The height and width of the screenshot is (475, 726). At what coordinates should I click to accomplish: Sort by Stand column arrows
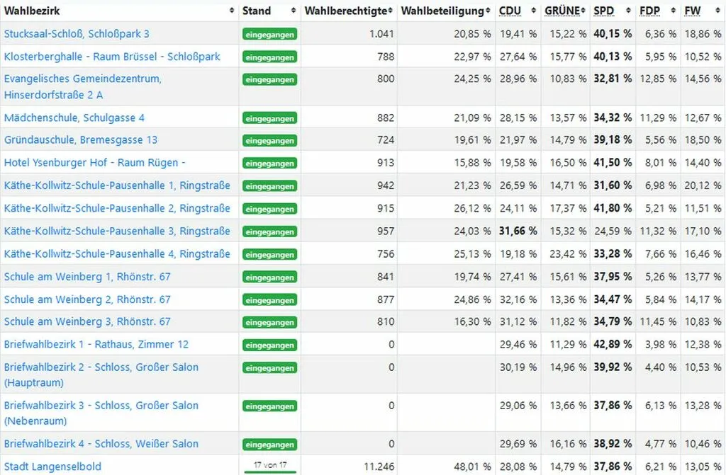point(293,11)
